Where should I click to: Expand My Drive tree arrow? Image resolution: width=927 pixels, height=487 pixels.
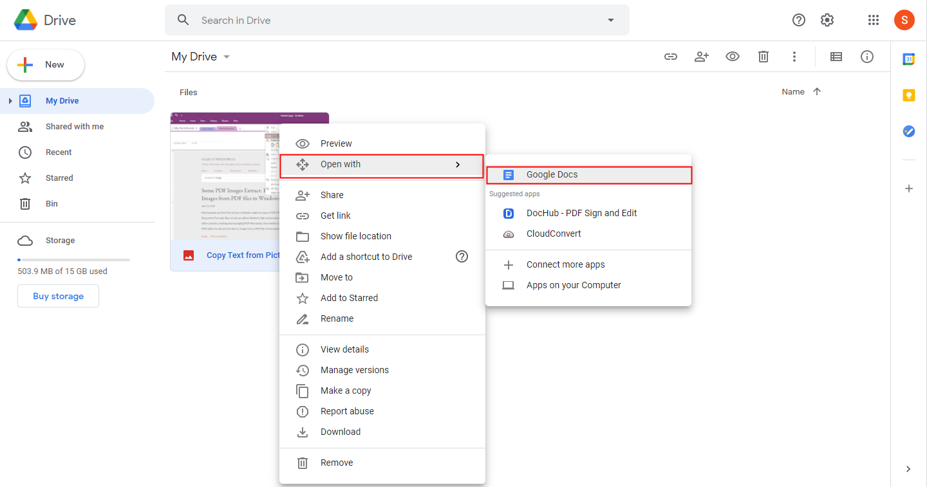coord(10,101)
